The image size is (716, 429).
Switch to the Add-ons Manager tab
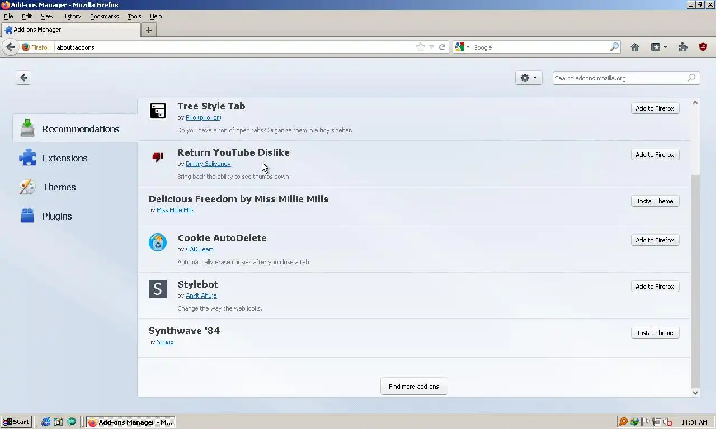point(70,30)
